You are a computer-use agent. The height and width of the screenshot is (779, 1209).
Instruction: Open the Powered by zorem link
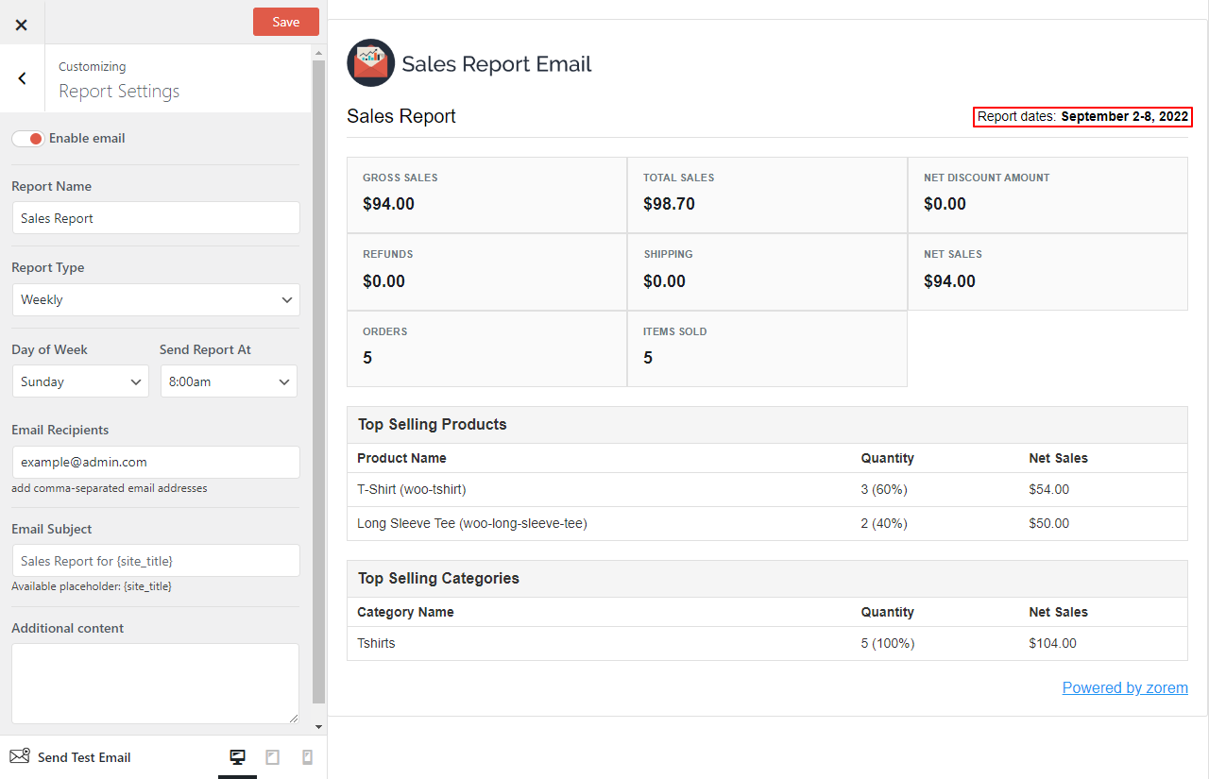point(1125,687)
